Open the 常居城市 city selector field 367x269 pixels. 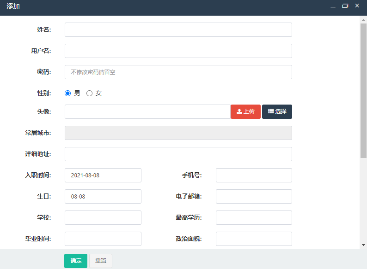pos(178,133)
